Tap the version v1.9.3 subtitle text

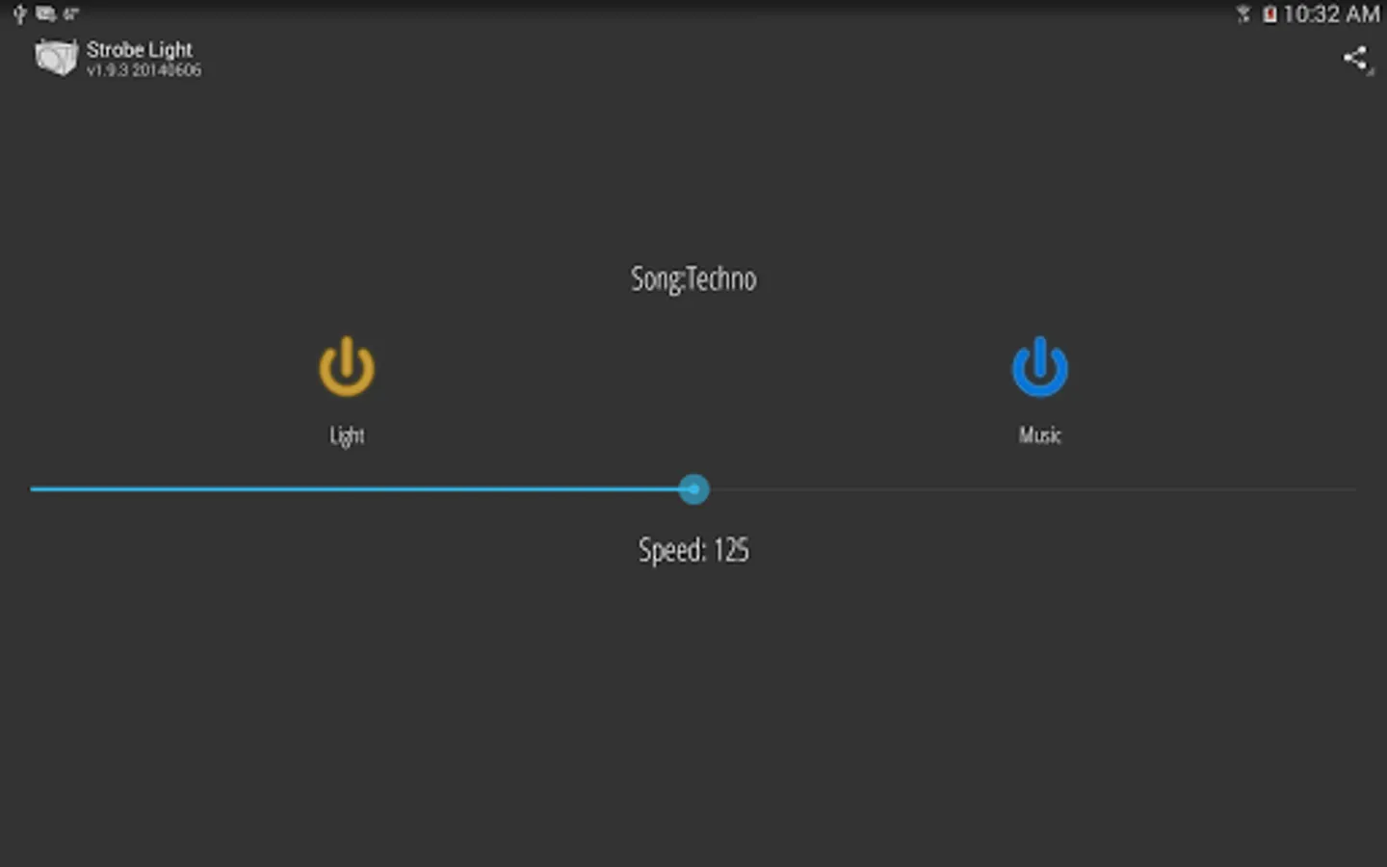144,70
